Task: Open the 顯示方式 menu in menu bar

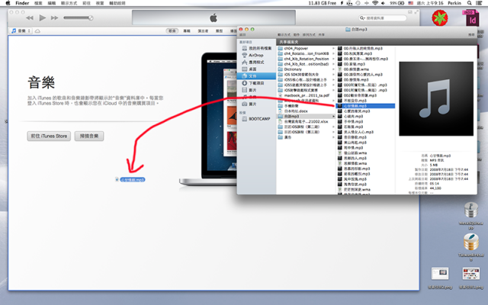Action: click(x=69, y=3)
